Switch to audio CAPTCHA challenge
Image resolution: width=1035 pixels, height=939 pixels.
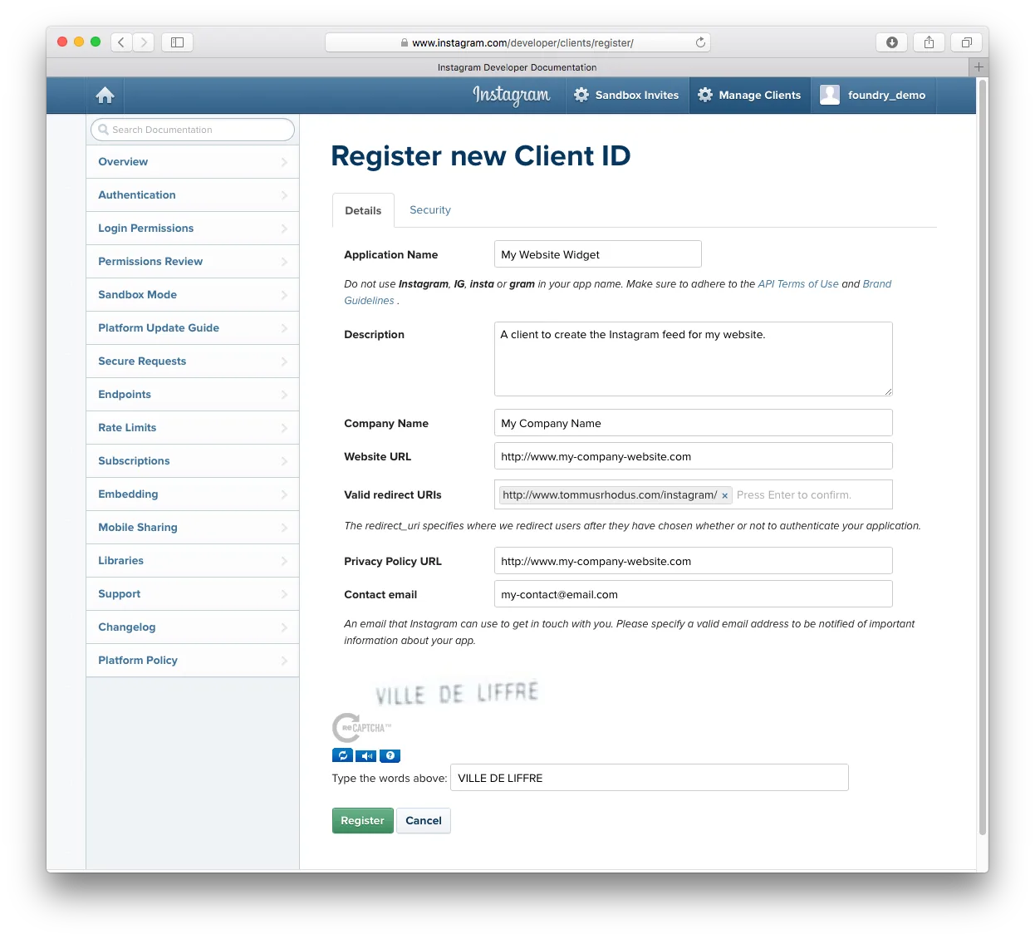[x=366, y=755]
